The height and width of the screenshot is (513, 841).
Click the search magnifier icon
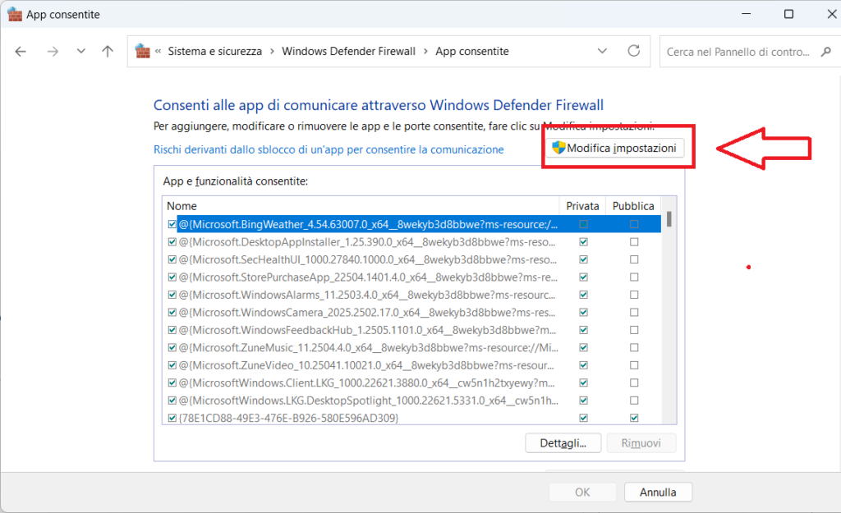pyautogui.click(x=825, y=52)
